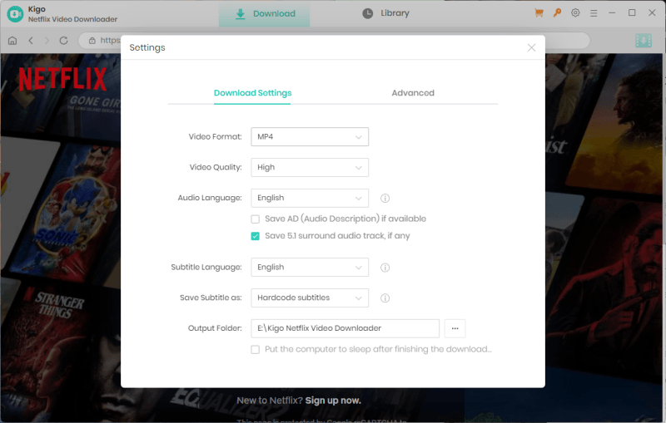Image resolution: width=666 pixels, height=423 pixels.
Task: Reload the page with refresh icon
Action: (x=64, y=41)
